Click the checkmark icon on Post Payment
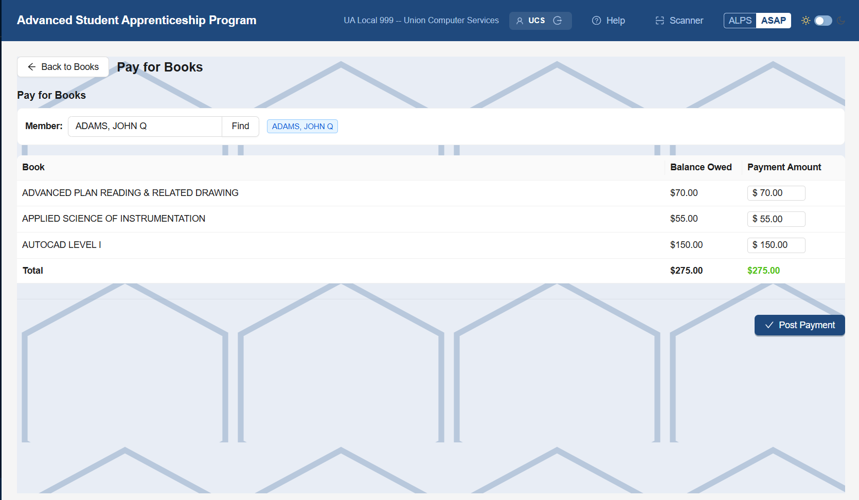This screenshot has width=859, height=500. point(769,325)
